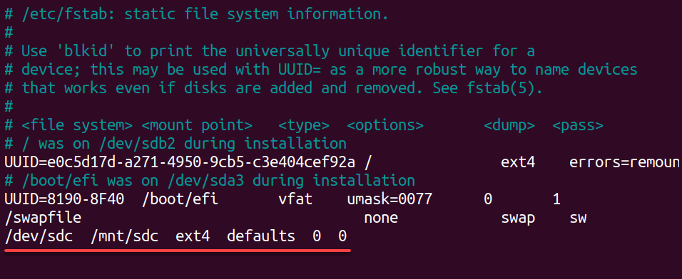Click the UUID=8190-8F40 entry
The height and width of the screenshot is (279, 682).
(x=64, y=199)
